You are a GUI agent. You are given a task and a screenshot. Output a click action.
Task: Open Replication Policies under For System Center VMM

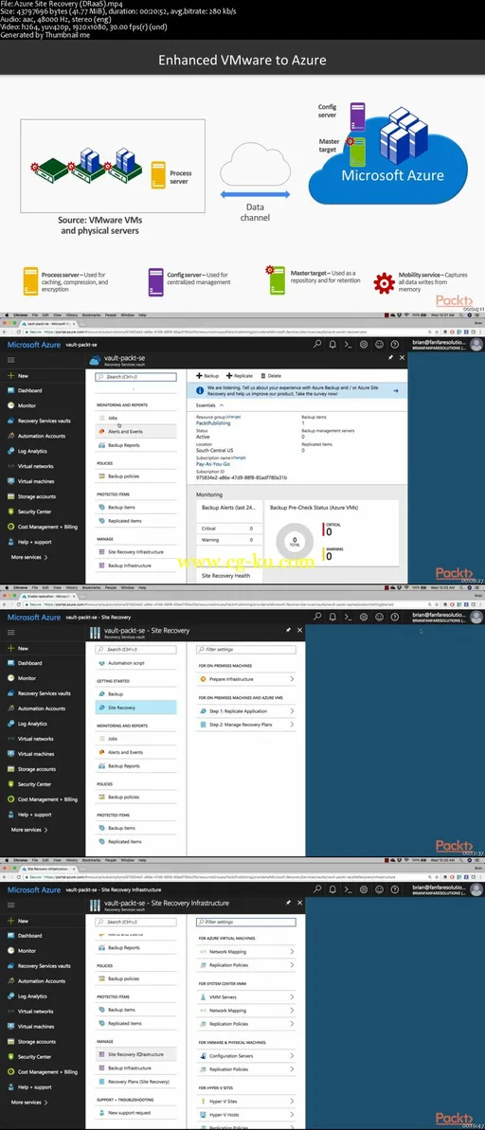(245, 1023)
